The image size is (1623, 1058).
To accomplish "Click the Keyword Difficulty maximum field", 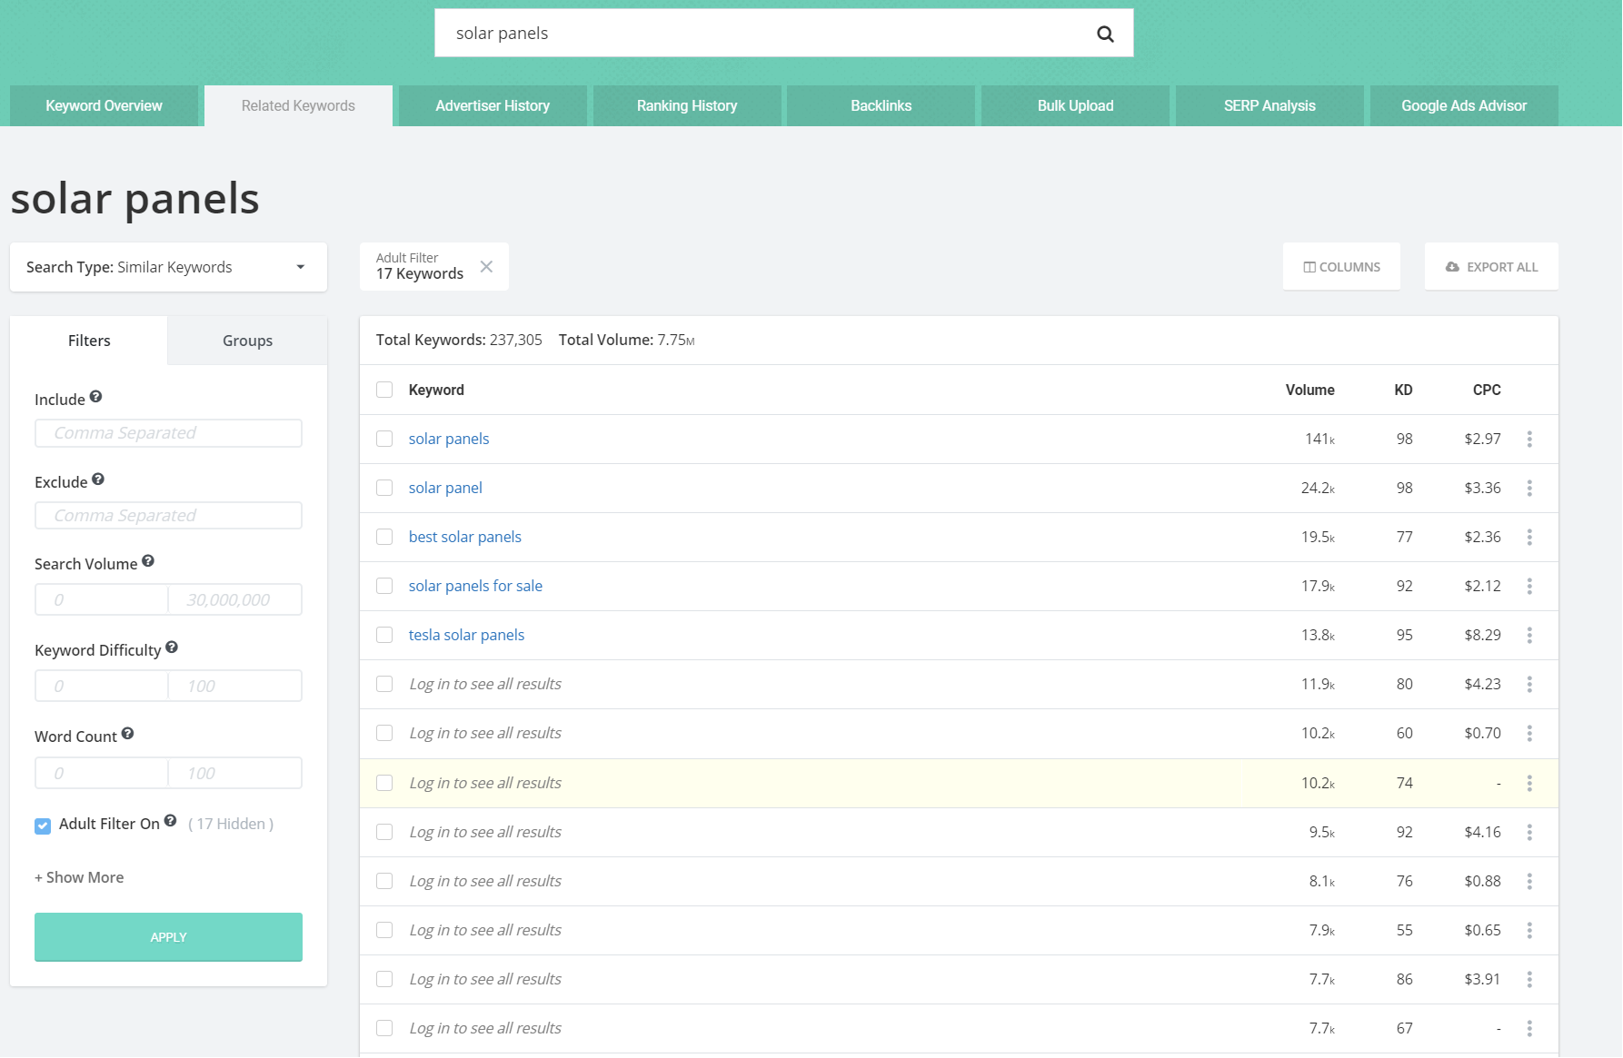I will 235,686.
